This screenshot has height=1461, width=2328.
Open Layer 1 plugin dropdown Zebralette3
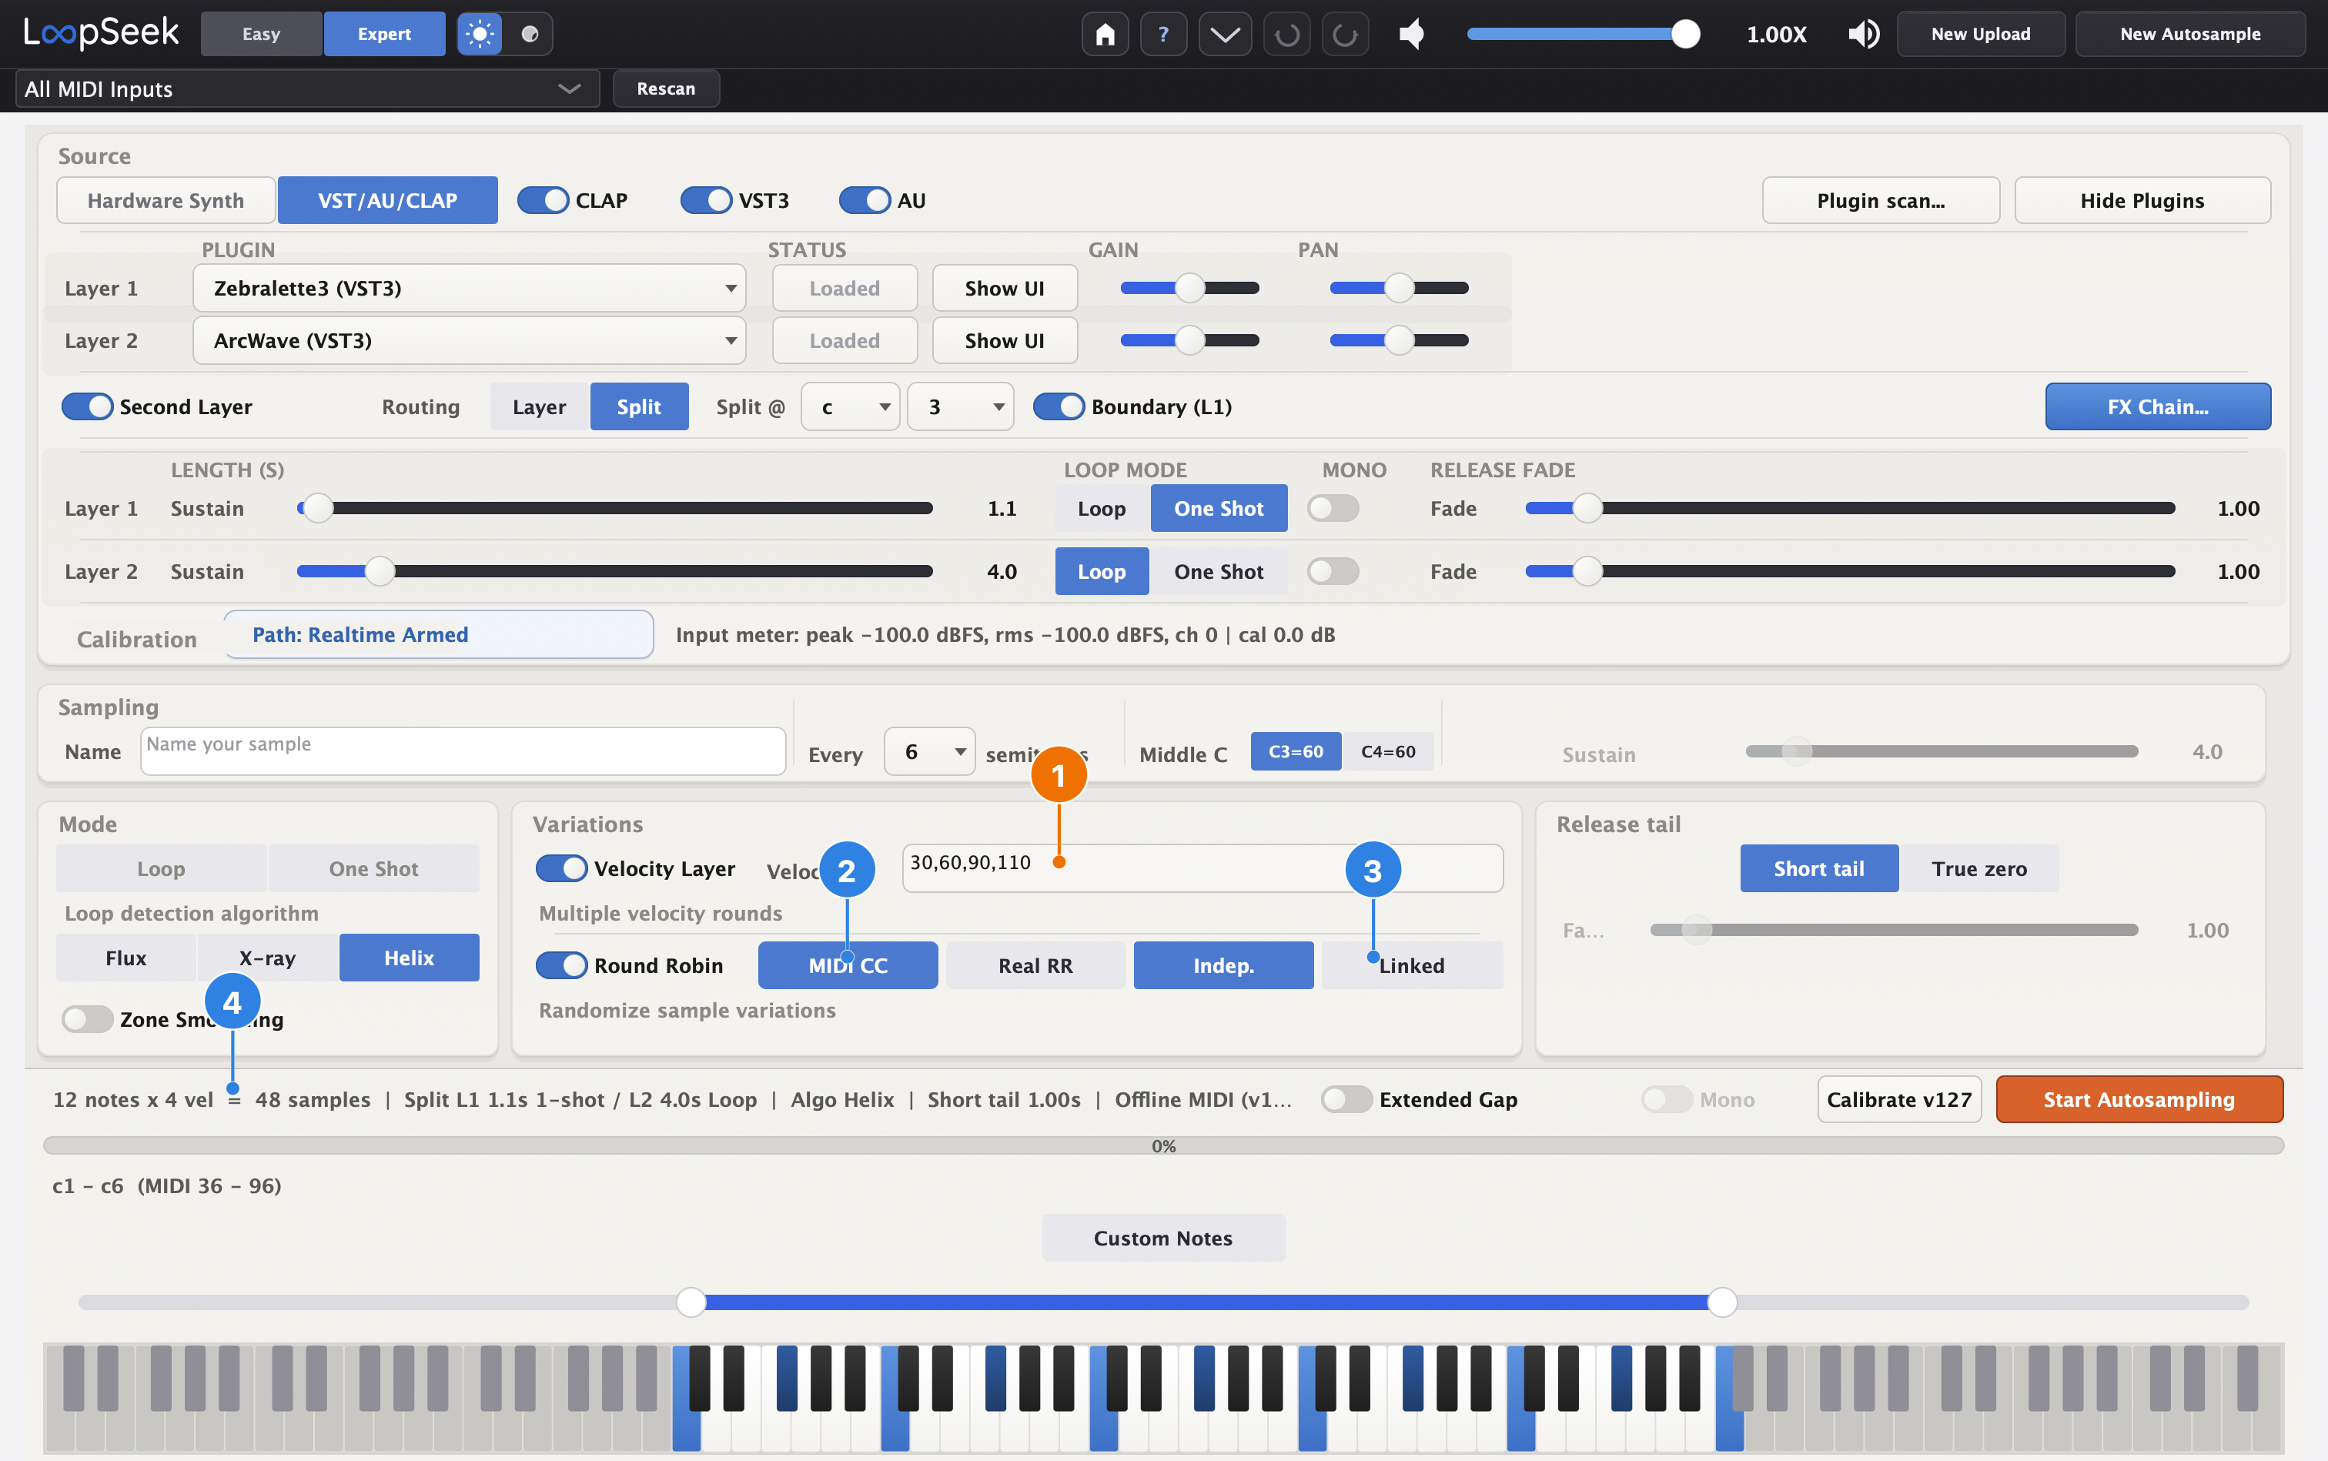469,288
